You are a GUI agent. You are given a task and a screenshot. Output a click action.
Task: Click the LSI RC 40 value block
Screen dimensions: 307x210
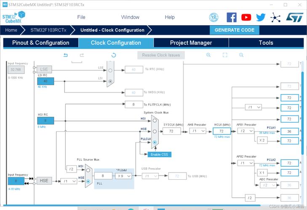click(45, 81)
